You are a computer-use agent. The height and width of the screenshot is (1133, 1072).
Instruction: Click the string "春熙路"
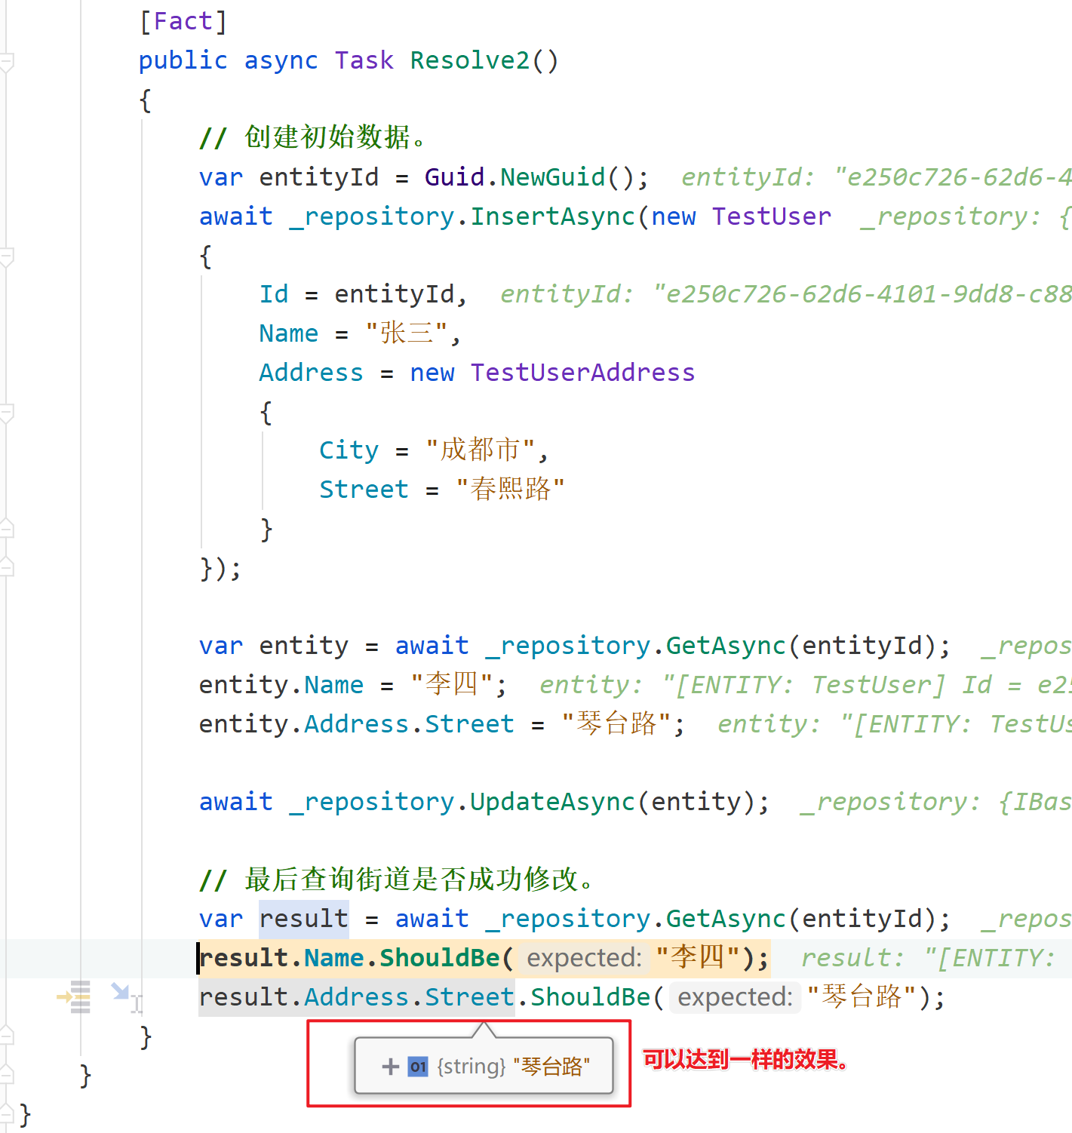(511, 490)
